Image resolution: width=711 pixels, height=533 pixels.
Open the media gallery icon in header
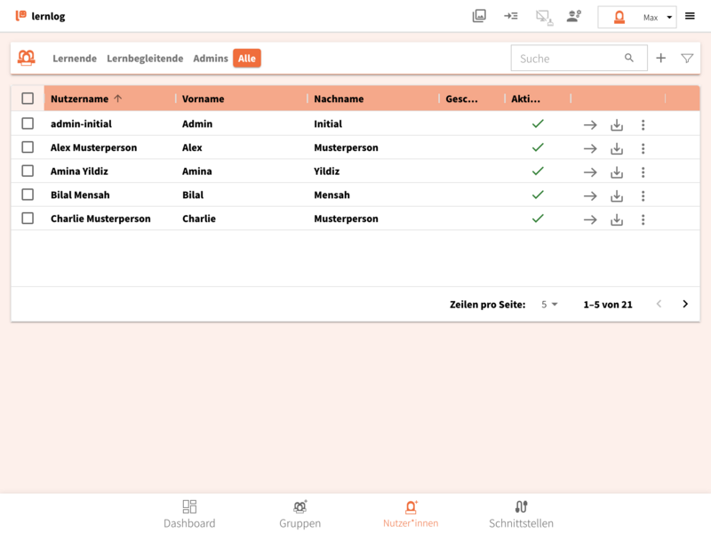coord(479,16)
